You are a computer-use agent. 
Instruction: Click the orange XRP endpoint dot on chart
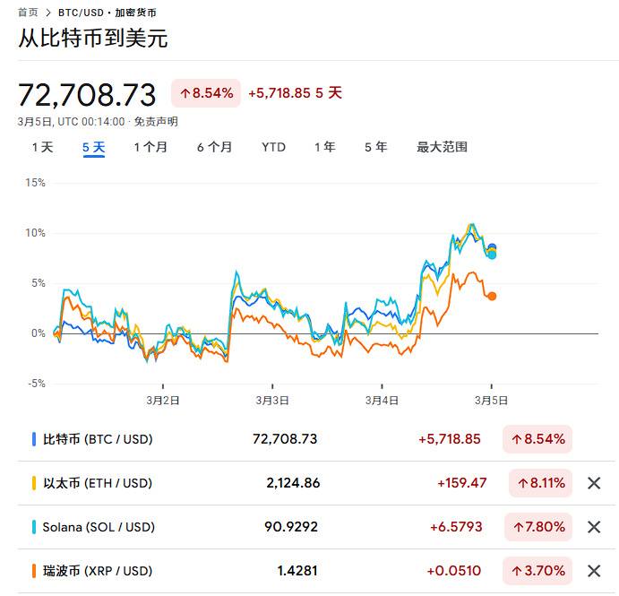pyautogui.click(x=492, y=296)
